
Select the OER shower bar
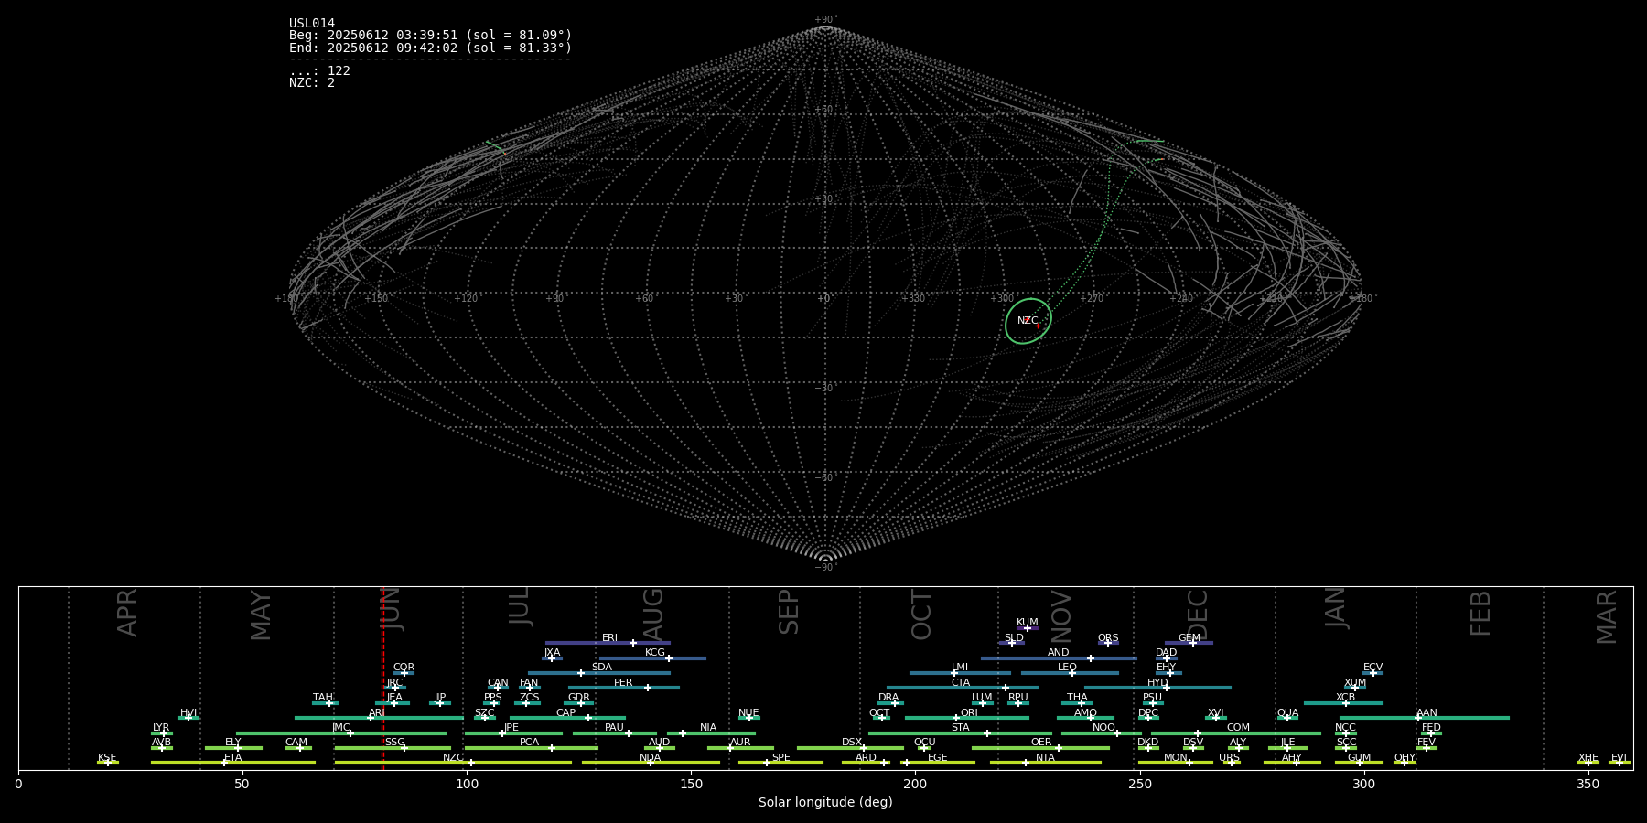[x=1040, y=748]
